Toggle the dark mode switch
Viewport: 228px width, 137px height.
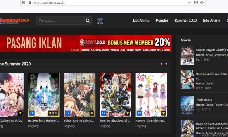100,19
